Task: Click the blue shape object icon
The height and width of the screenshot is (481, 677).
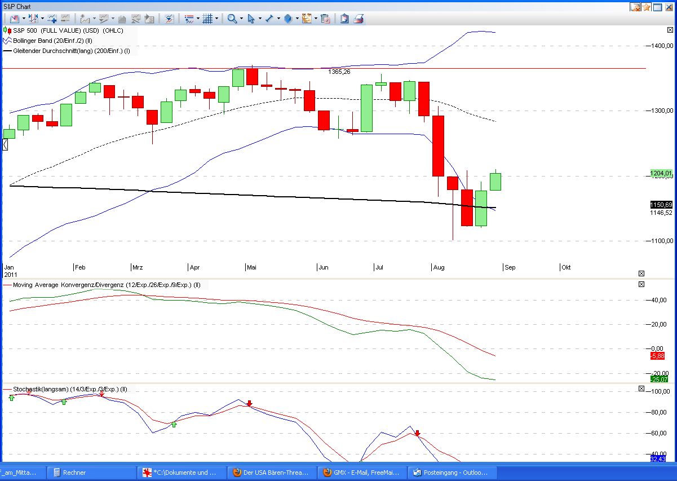Action: pos(288,19)
